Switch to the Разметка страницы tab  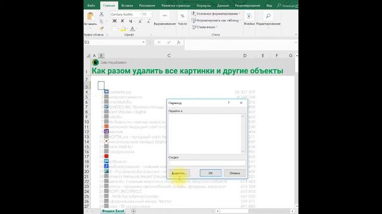[175, 5]
